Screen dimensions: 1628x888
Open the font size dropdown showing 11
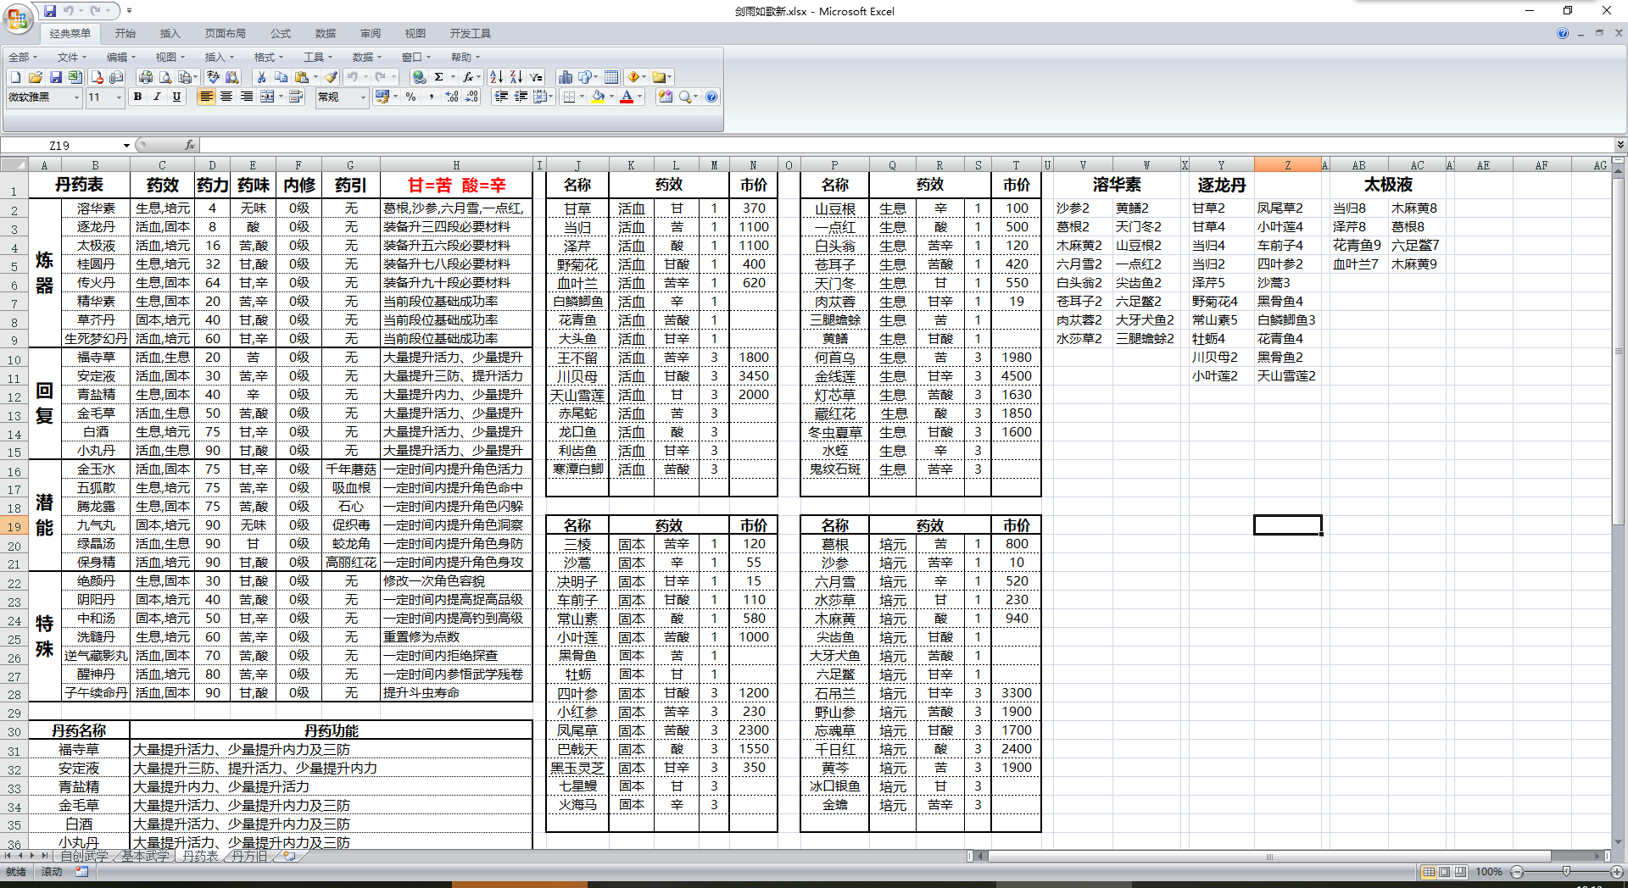coord(120,97)
